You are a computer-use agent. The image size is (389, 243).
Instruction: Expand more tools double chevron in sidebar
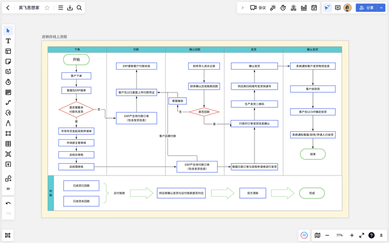coord(8,188)
